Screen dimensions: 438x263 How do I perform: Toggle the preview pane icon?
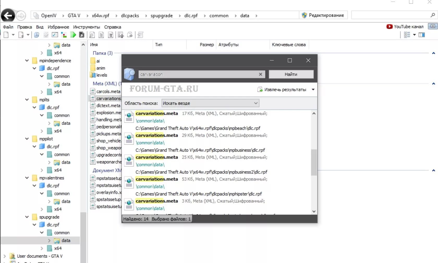422,35
